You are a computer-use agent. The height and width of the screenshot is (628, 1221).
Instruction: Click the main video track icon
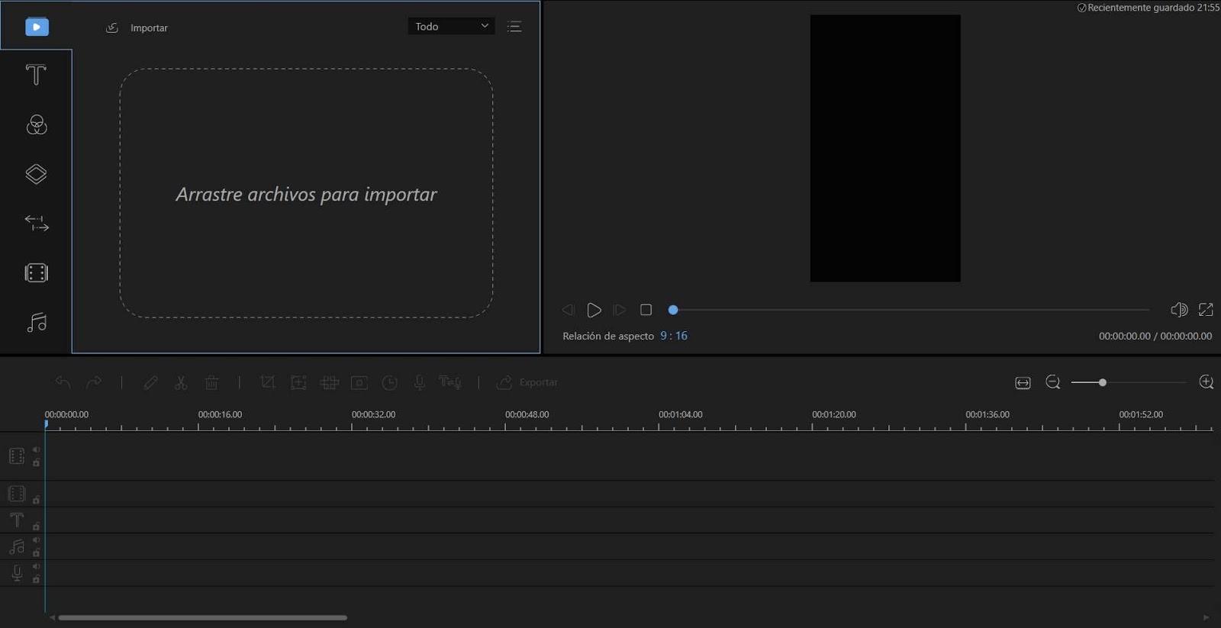point(17,456)
